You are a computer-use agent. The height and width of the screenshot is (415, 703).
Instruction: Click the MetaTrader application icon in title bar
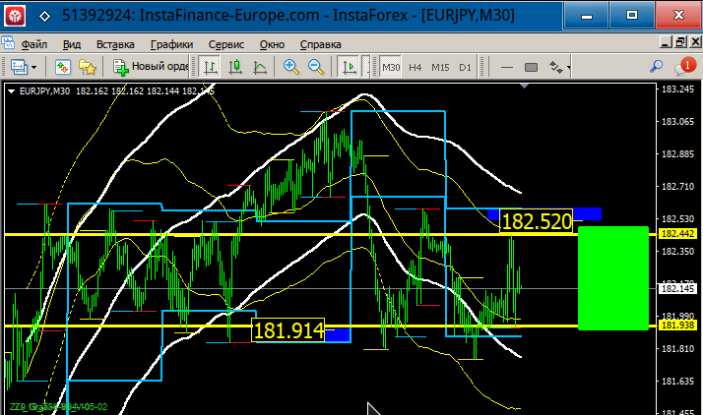(15, 16)
